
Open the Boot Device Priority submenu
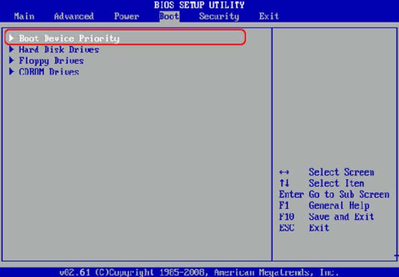[69, 38]
